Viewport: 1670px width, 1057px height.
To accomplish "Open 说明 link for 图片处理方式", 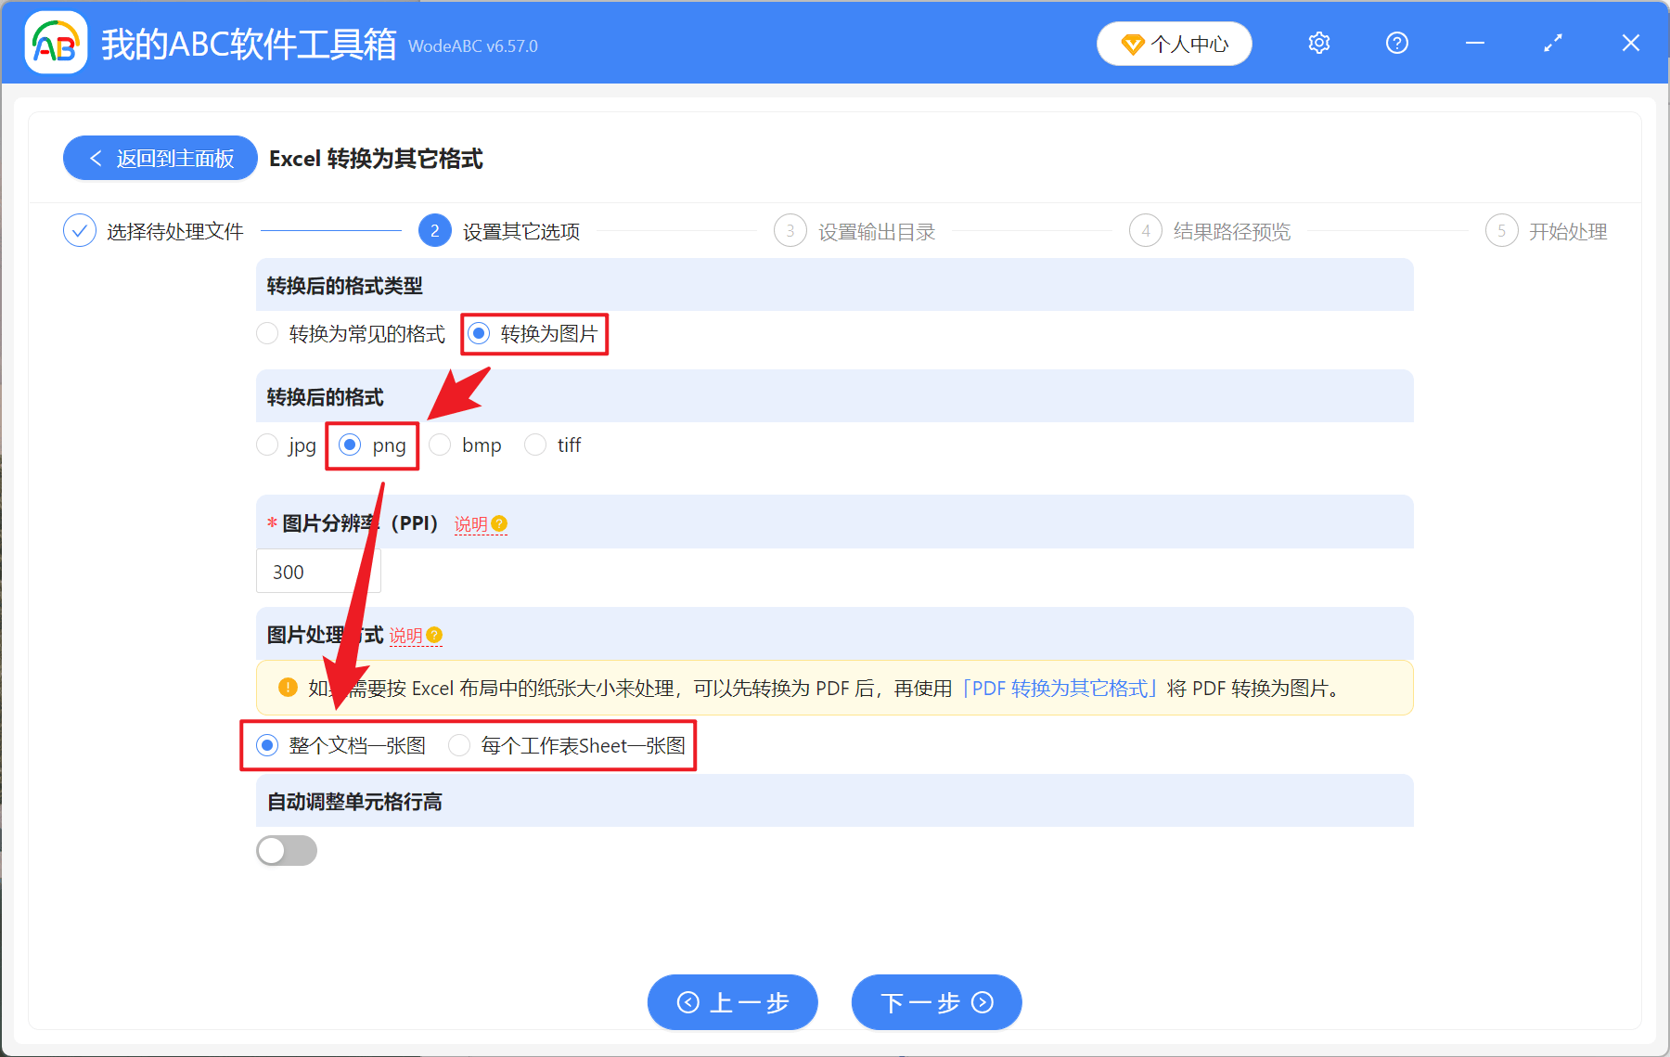I will pyautogui.click(x=405, y=636).
